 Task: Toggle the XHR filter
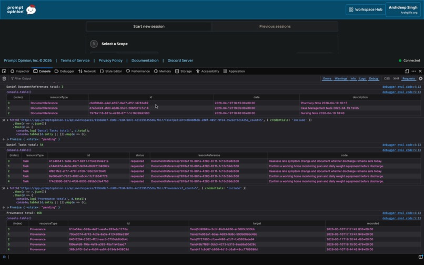pyautogui.click(x=396, y=78)
